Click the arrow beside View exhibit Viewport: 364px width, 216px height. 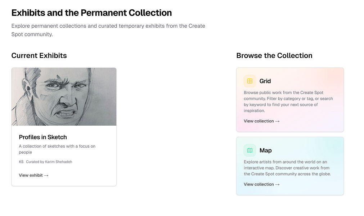pyautogui.click(x=46, y=175)
